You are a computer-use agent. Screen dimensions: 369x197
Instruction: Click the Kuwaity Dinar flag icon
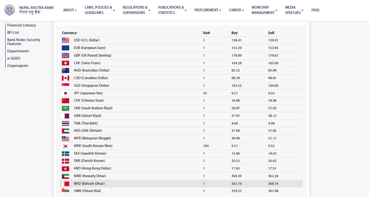tap(66, 176)
